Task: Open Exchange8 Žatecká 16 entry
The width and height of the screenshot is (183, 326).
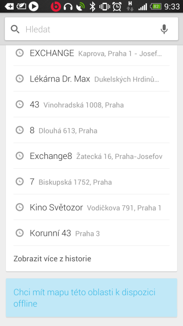Action: coord(91,156)
